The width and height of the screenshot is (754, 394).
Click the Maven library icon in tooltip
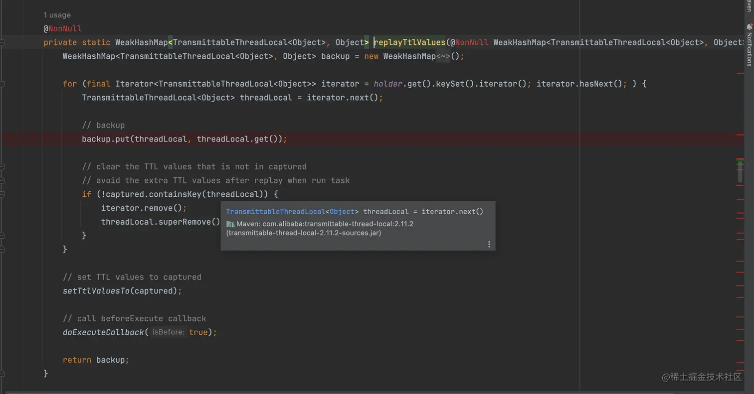[230, 224]
